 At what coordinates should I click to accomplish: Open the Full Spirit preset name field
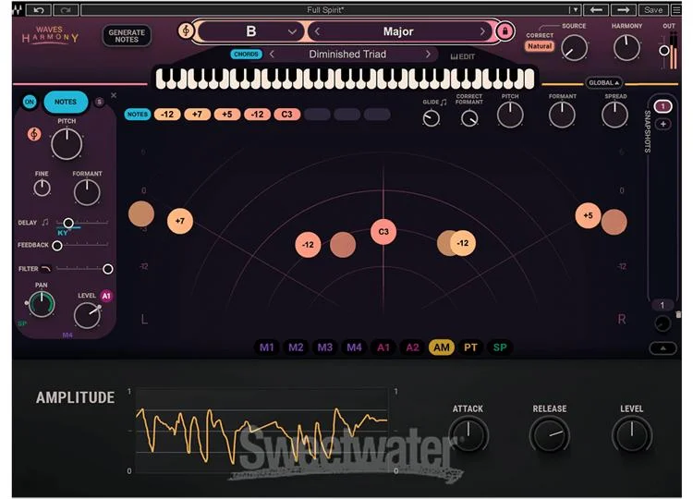(x=325, y=10)
